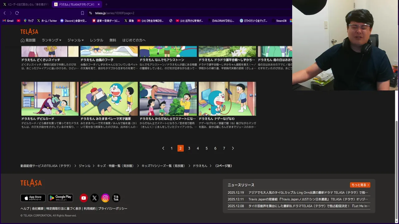The height and width of the screenshot is (224, 399).
Task: Open a new tab with the plus button
Action: pyautogui.click(x=106, y=4)
